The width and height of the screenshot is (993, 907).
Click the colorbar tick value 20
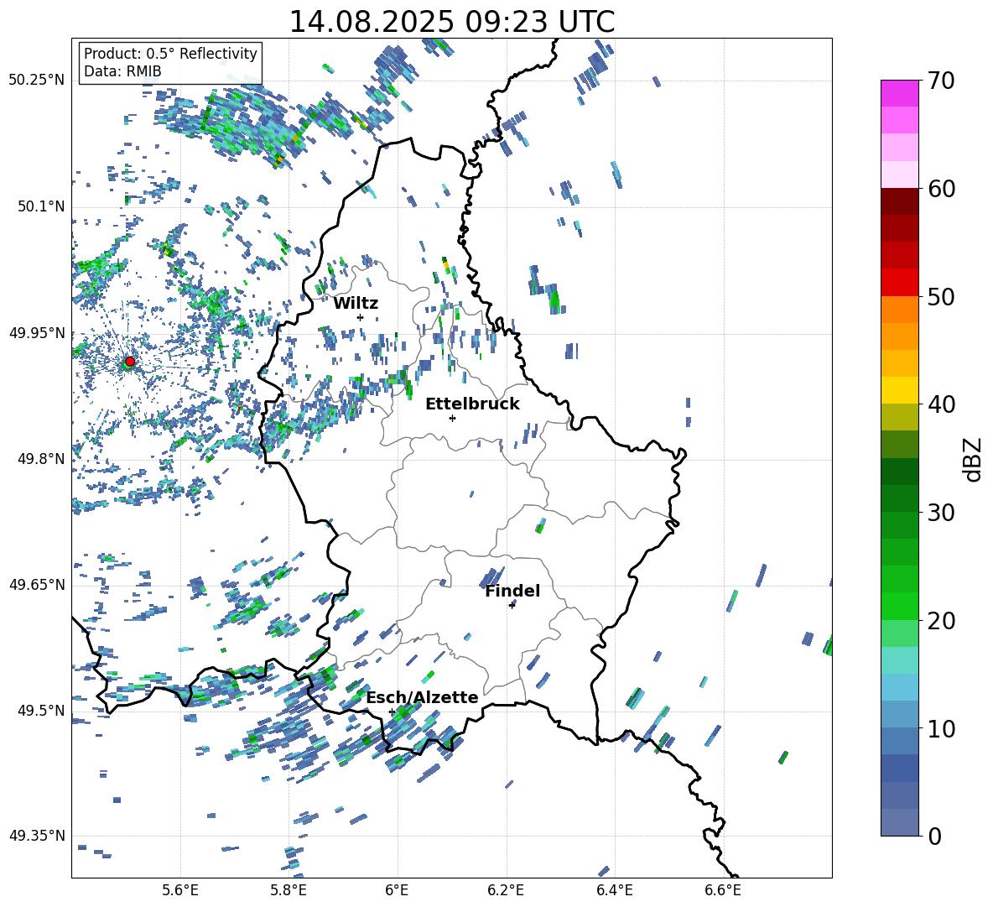click(x=941, y=620)
